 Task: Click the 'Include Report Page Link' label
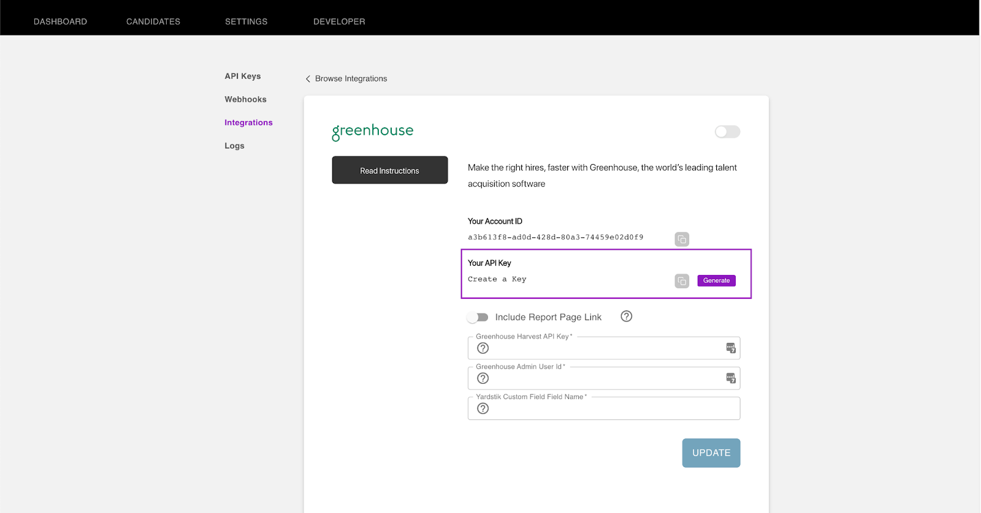[x=548, y=317]
